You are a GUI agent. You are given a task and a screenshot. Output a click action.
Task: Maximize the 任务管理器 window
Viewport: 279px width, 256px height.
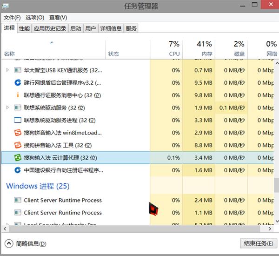tap(255, 5)
